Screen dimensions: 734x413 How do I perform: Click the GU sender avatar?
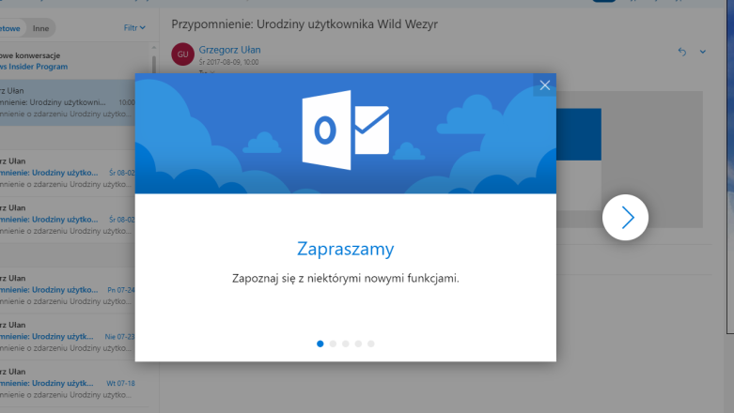click(182, 54)
